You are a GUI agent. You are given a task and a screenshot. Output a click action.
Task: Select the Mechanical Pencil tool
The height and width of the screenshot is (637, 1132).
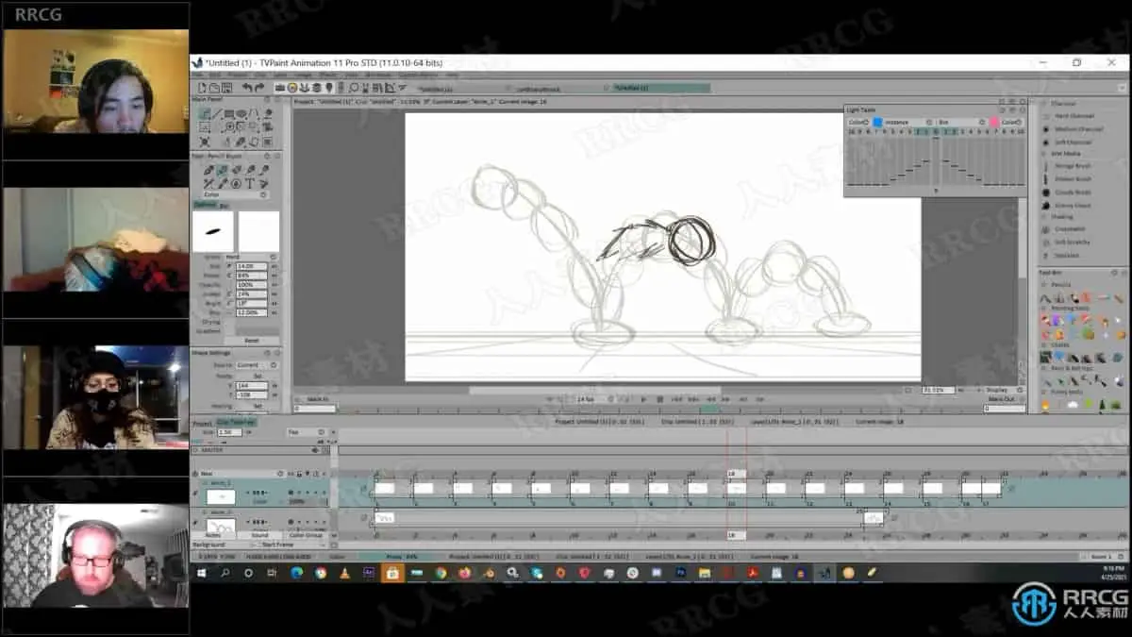[x=236, y=170]
